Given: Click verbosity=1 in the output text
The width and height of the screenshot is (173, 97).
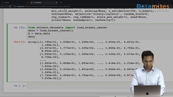Looking at the screenshot, I should (104, 20).
